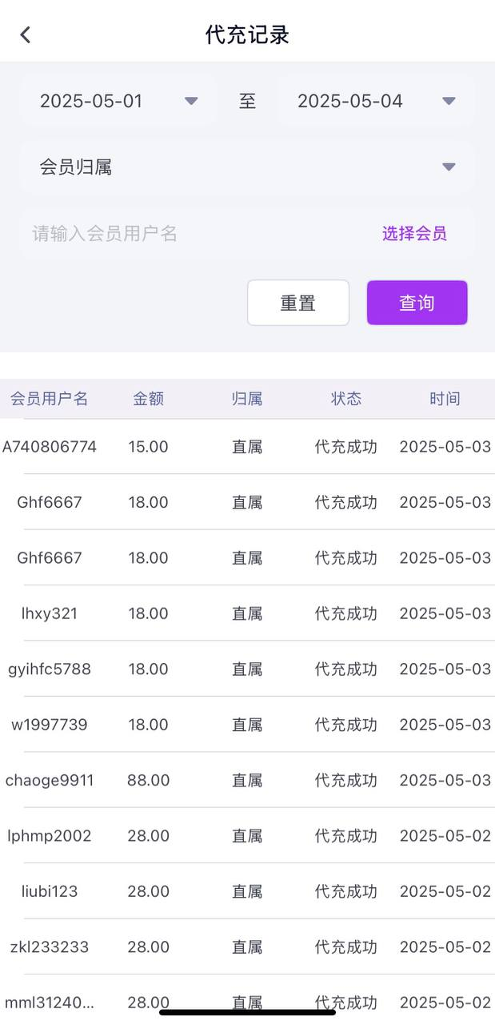Click the 金额 column header
This screenshot has height=1025, width=495.
pos(148,399)
